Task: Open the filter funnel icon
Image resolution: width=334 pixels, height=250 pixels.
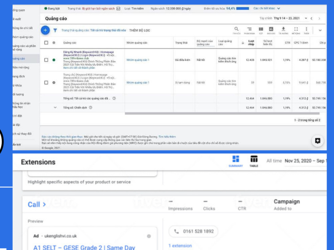Action: coord(55,30)
